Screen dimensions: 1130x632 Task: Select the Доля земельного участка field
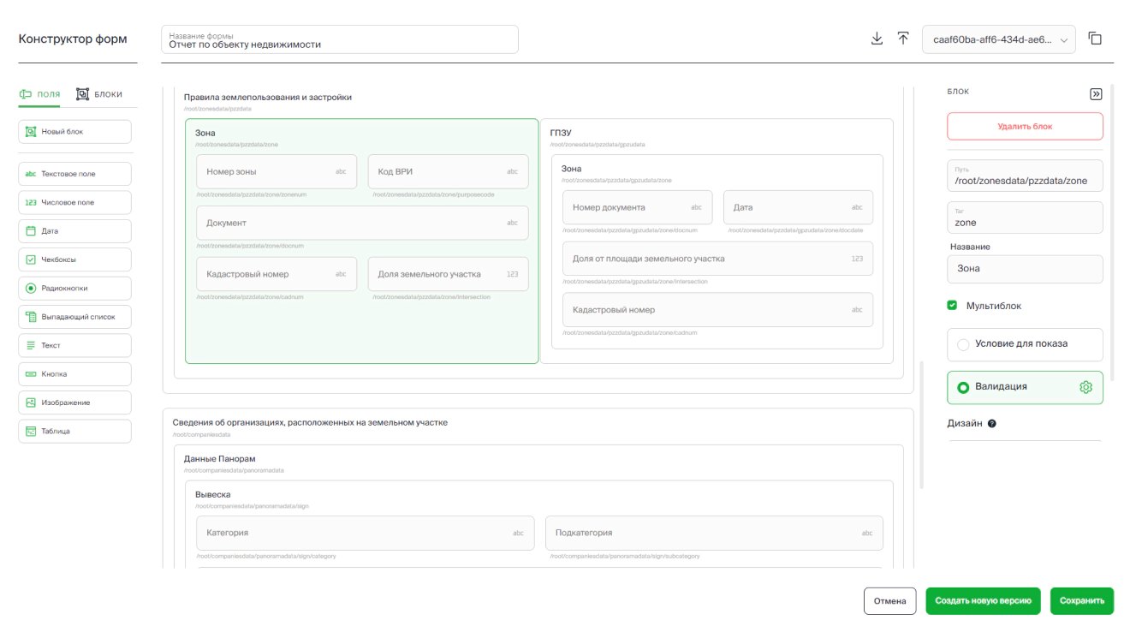[449, 274]
